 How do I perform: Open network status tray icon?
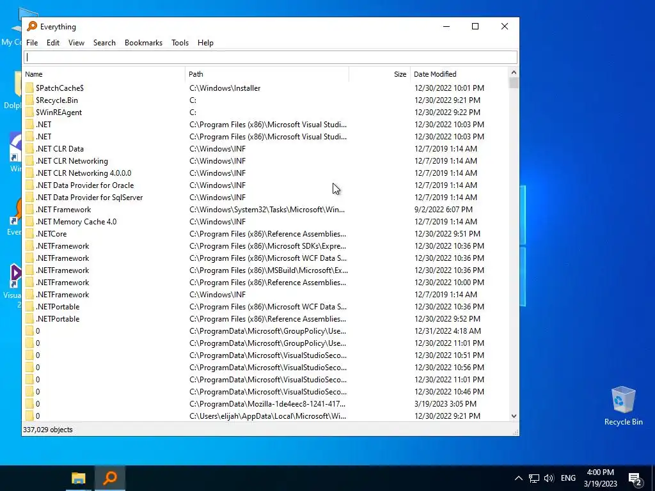[x=534, y=478]
